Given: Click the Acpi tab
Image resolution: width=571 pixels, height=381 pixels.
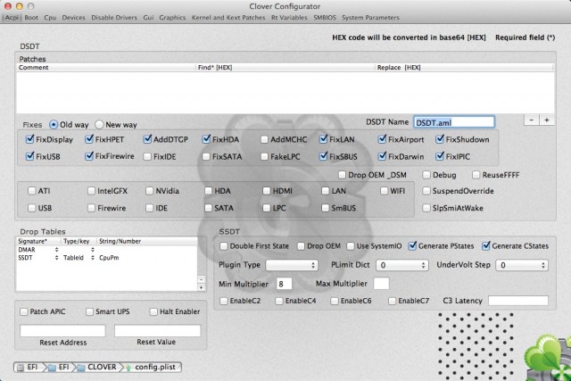Looking at the screenshot, I should [x=12, y=18].
